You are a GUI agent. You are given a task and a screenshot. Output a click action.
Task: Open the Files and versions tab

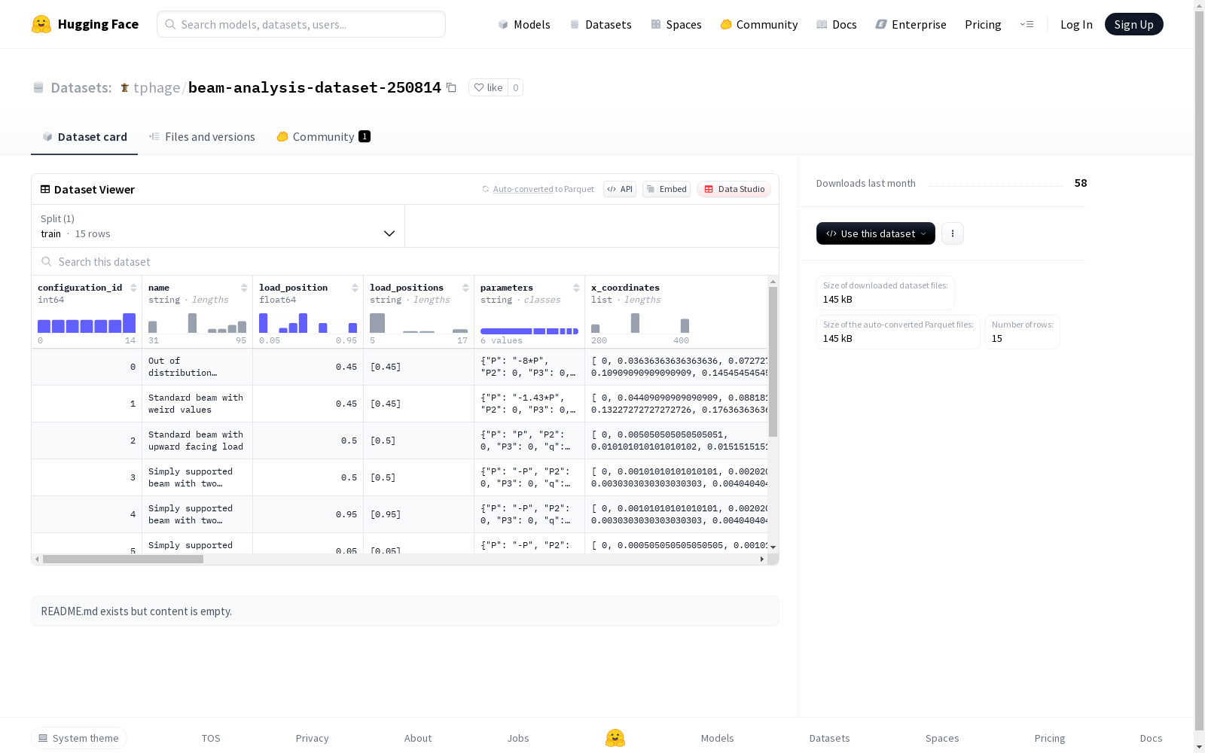coord(202,136)
